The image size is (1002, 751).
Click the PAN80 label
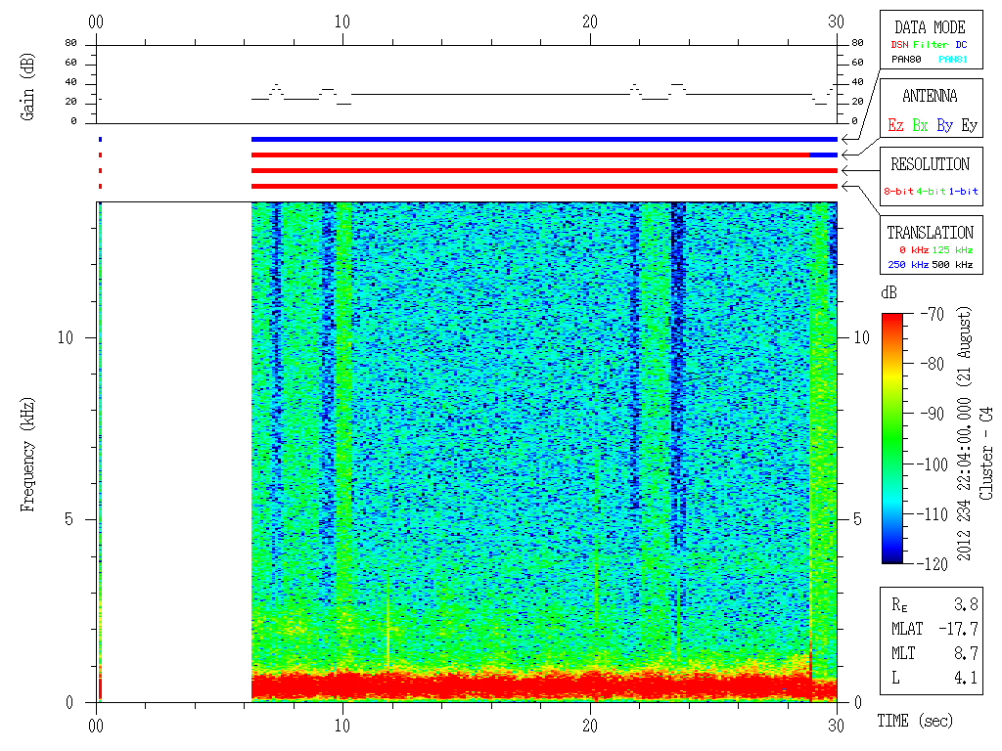(x=906, y=60)
